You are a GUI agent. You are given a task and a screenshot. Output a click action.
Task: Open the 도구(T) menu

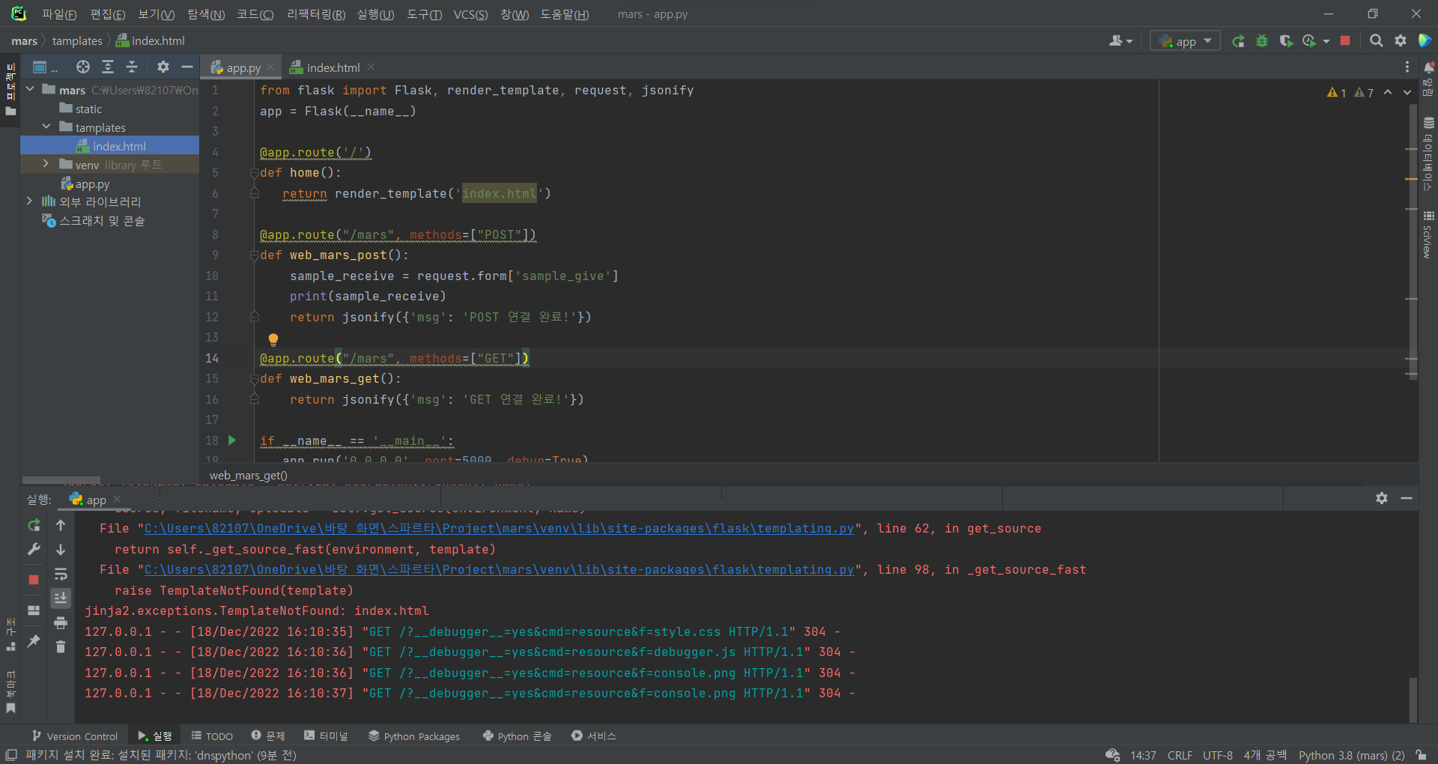(424, 14)
